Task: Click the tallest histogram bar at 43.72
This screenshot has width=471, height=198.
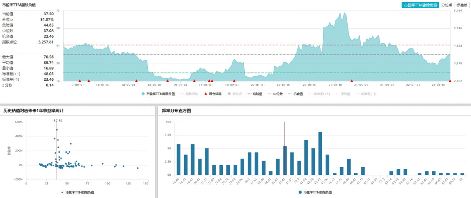Action: [320, 153]
